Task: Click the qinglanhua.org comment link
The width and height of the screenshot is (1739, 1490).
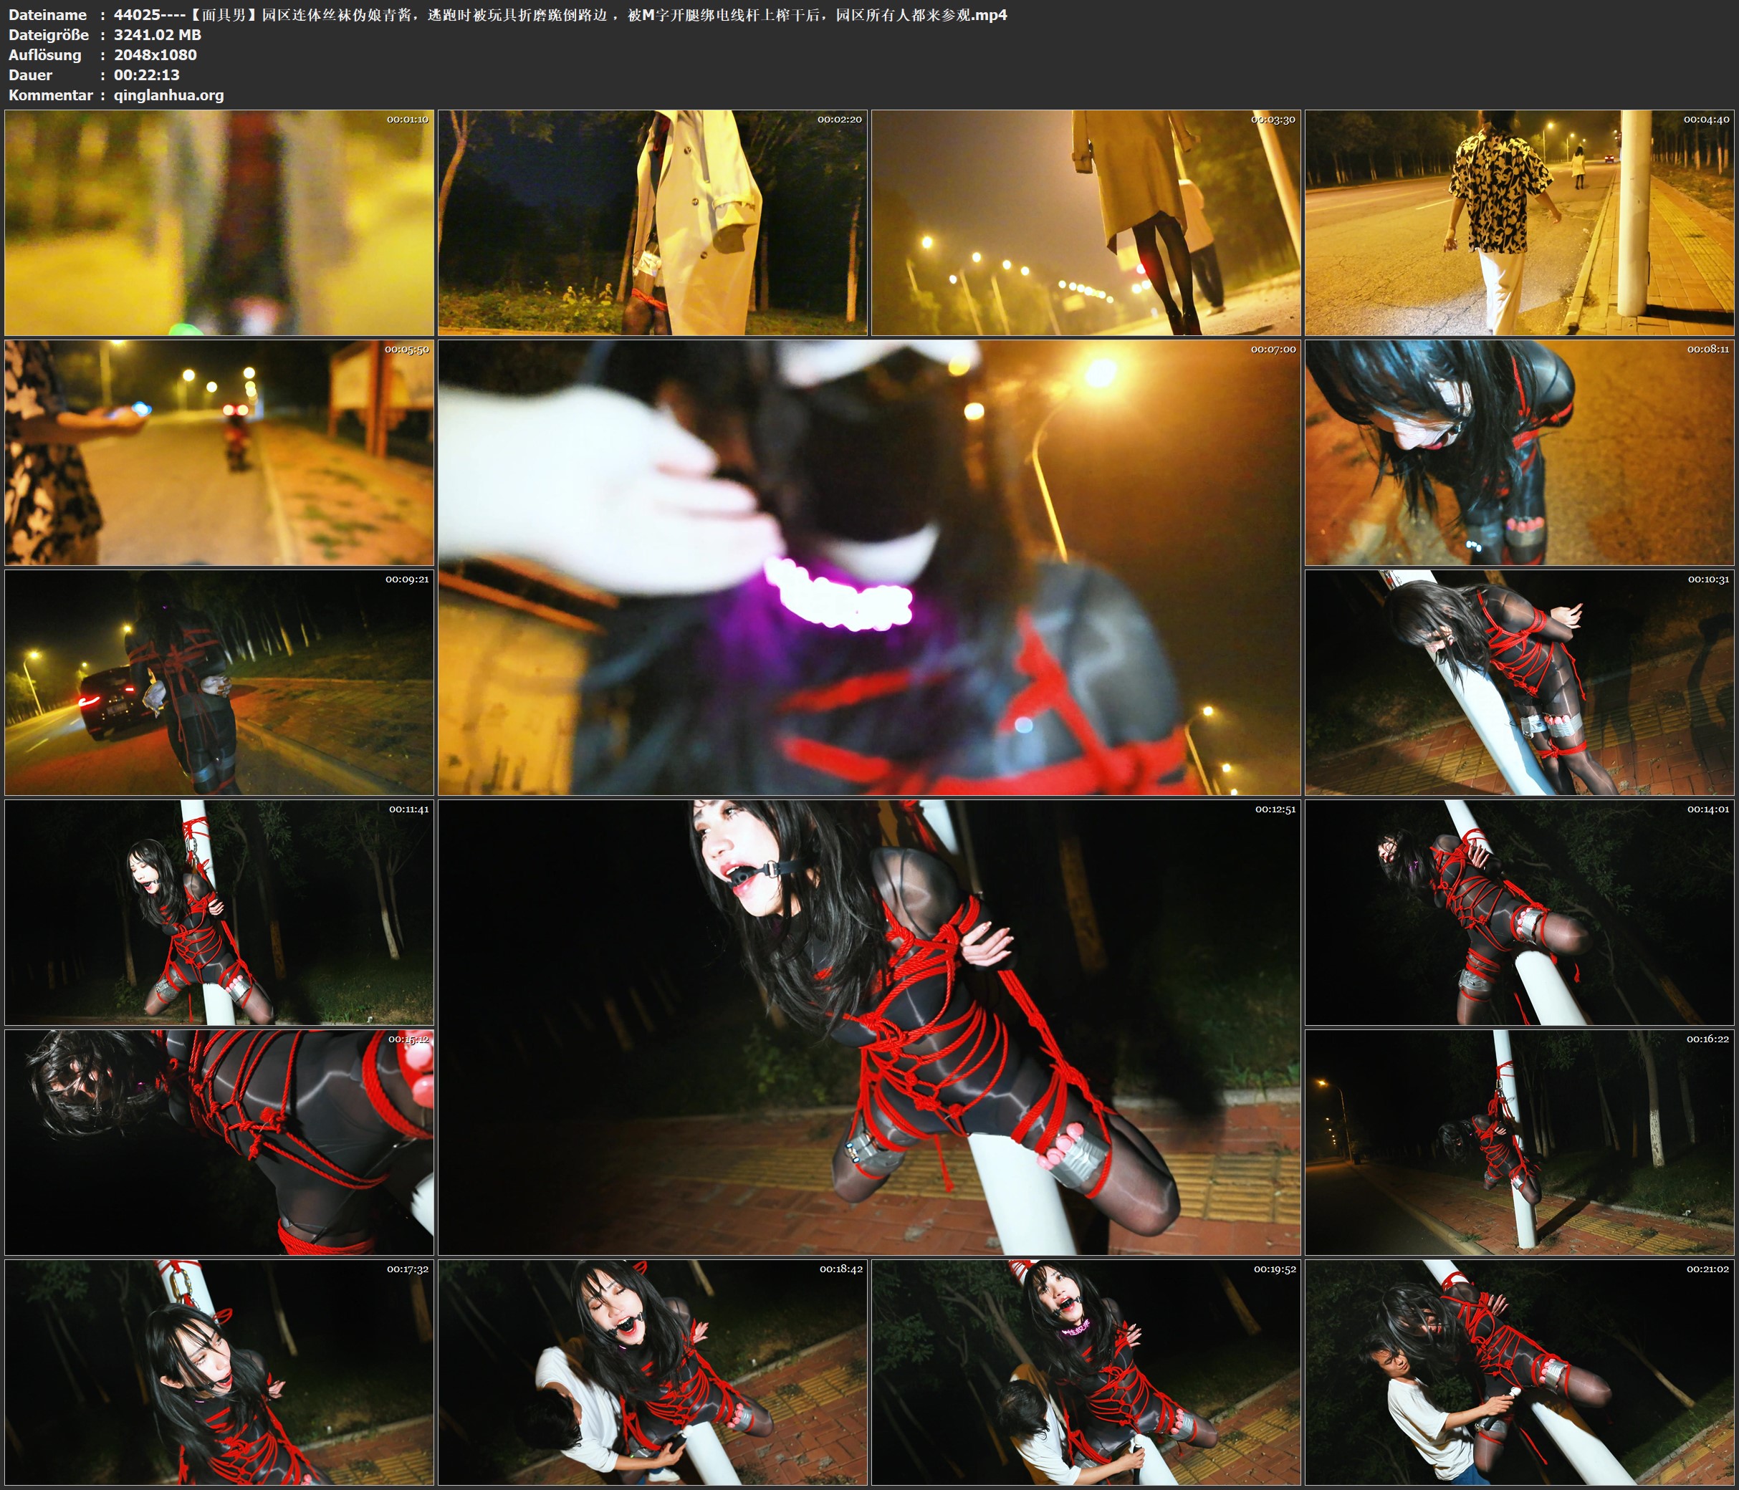Action: click(x=168, y=95)
